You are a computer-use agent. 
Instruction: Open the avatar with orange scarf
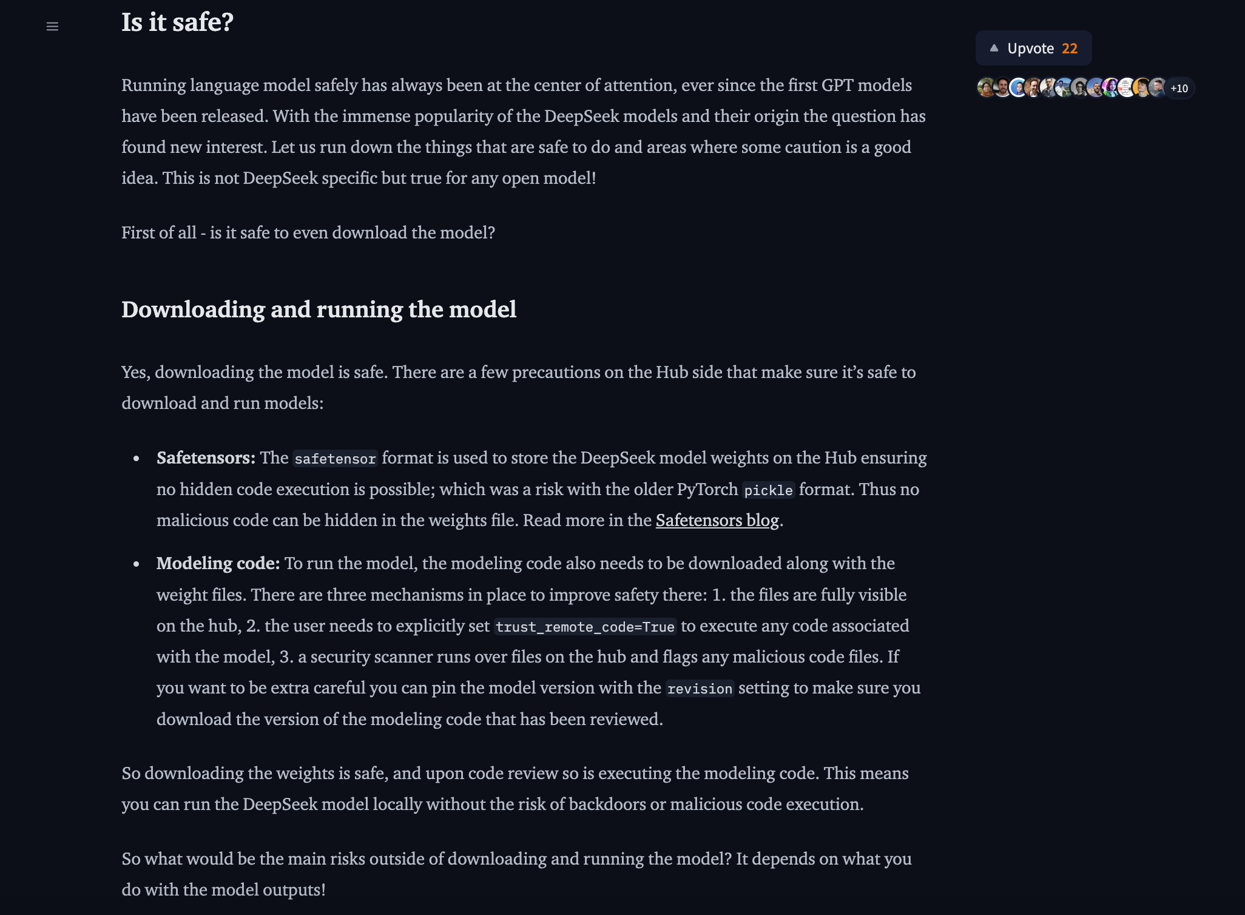click(x=987, y=87)
